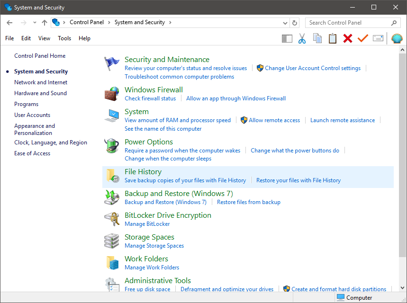The height and width of the screenshot is (303, 407).
Task: Open the Help menu
Action: pos(84,38)
